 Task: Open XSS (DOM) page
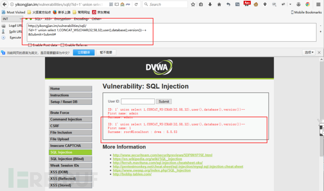(x=70, y=172)
